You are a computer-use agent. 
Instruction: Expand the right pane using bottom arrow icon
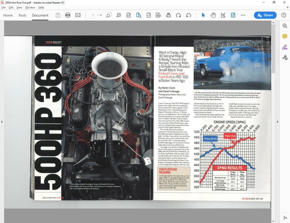pyautogui.click(x=284, y=217)
